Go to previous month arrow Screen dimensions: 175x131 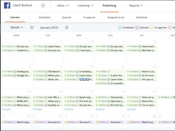pyautogui.click(x=32, y=28)
